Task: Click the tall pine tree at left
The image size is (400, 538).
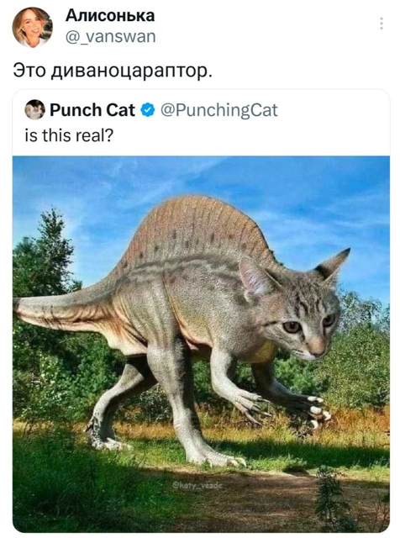Action: (x=46, y=261)
